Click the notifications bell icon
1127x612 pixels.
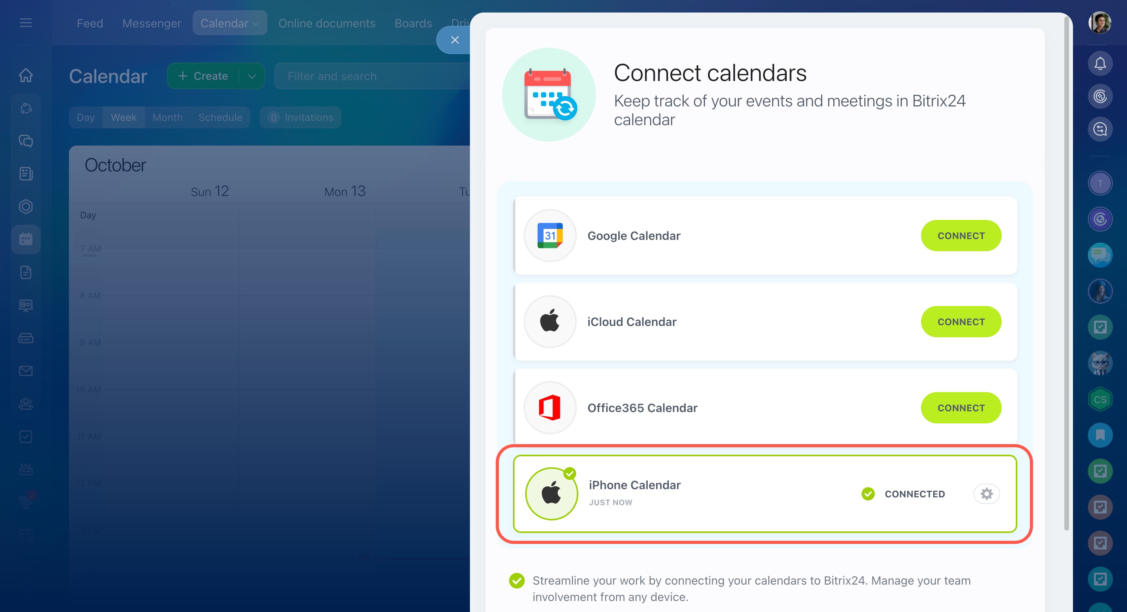point(1100,63)
